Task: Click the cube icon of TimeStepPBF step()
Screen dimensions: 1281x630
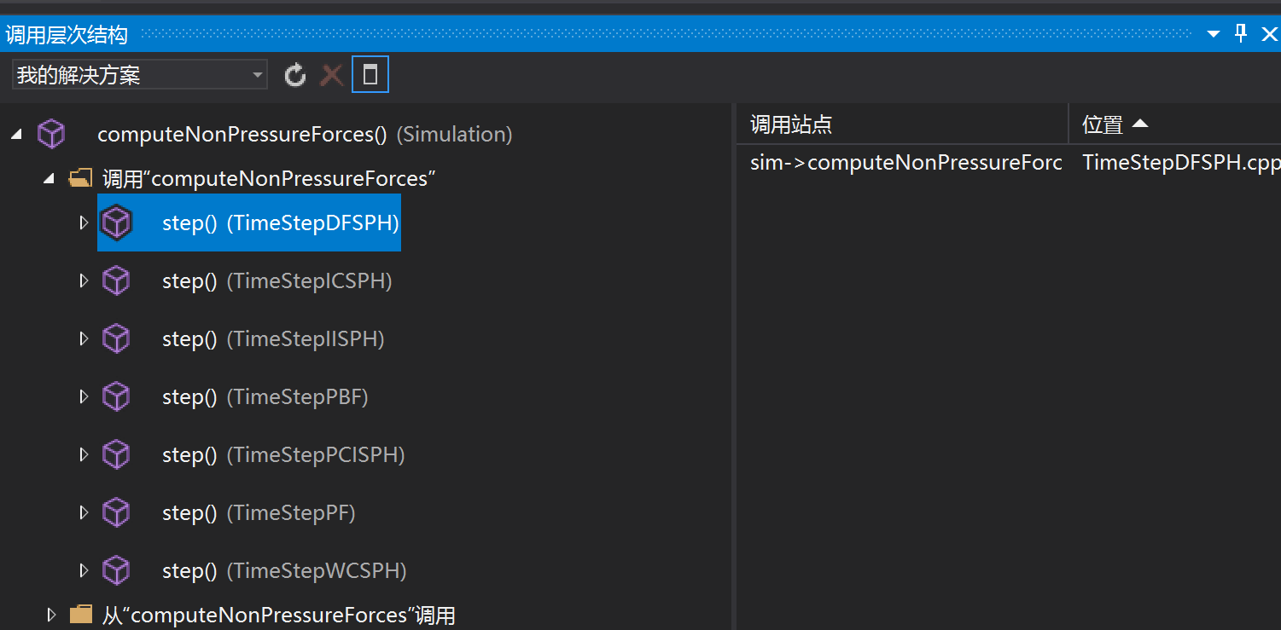Action: (x=116, y=396)
